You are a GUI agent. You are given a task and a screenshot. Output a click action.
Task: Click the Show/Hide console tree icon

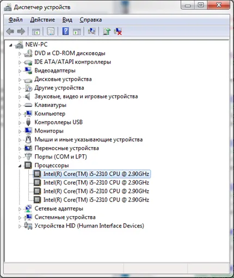pos(36,32)
